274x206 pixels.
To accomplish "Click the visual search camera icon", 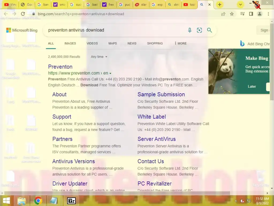I will click(x=199, y=30).
